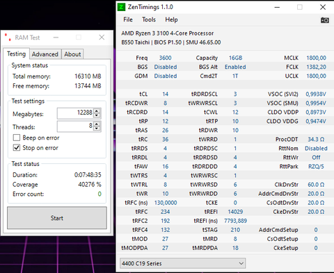Image resolution: width=334 pixels, height=273 pixels.
Task: Click the ClkDrvStr value 60.0 Ω
Action: [316, 185]
